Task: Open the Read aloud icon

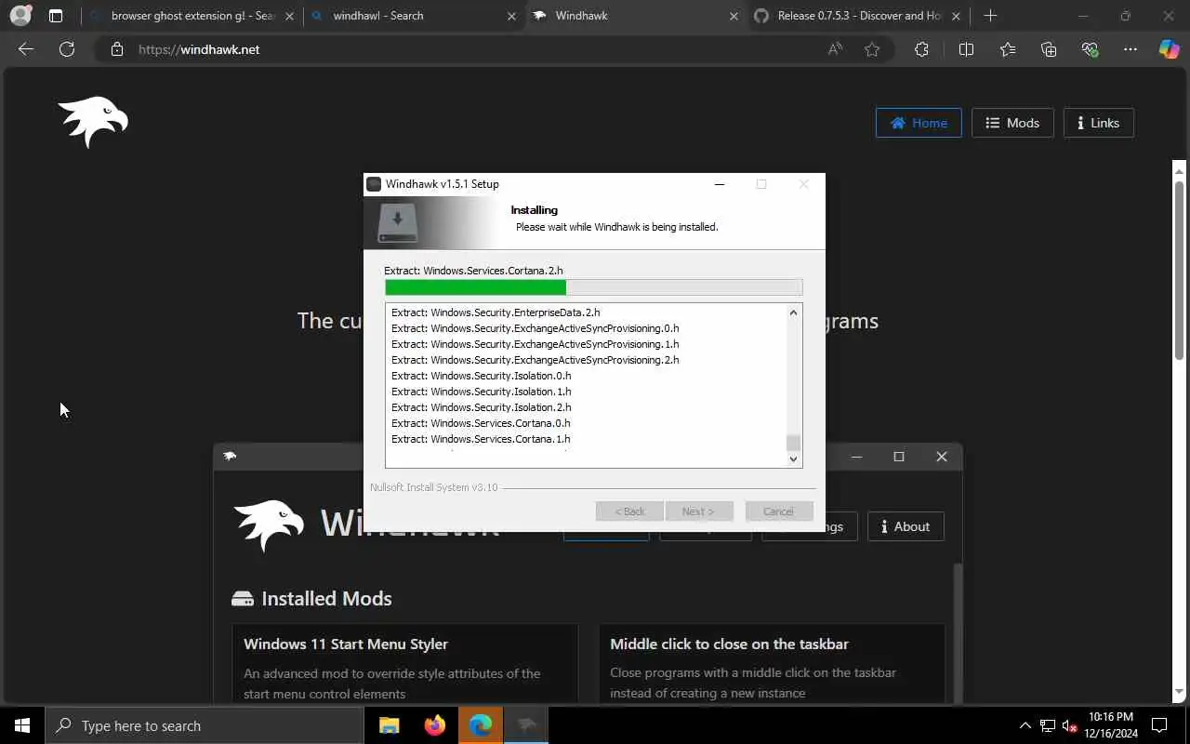Action: click(x=835, y=49)
